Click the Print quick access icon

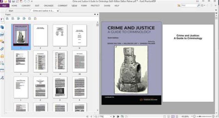pyautogui.click(x=13, y=2)
